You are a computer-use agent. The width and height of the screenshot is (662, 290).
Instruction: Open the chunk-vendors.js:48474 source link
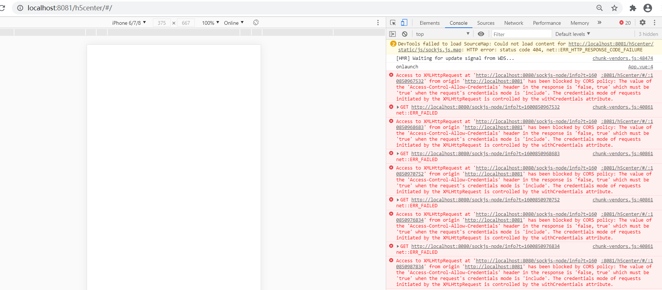click(x=622, y=58)
